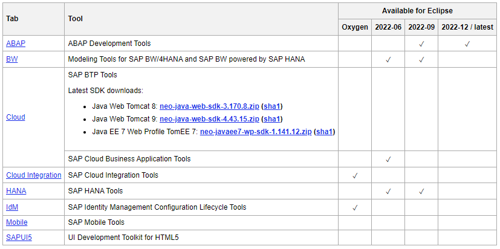Click 'SAP HANA Tools' text
Viewport: 500px width, 249px height.
(96, 191)
